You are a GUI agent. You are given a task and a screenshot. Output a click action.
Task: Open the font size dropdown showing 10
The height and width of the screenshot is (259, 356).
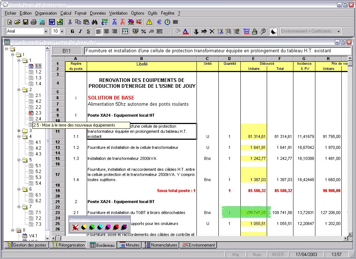62,31
